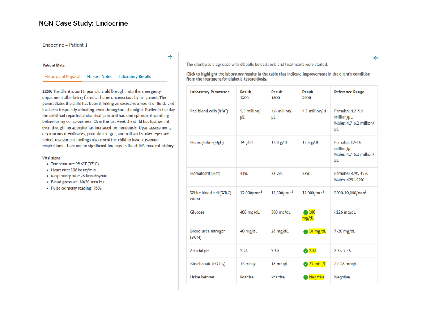This screenshot has height=329, width=426.
Task: Highlight arterial pH result 7.26
Action: 244,251
